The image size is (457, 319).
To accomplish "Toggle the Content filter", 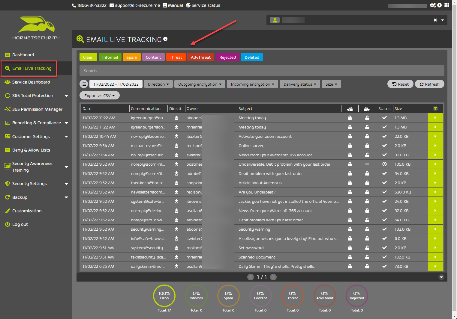I will point(153,57).
